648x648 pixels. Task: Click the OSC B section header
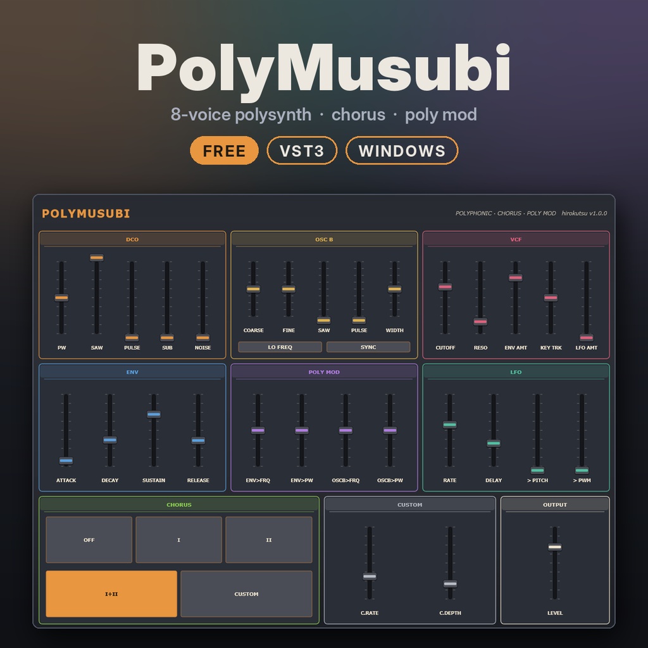[x=324, y=239]
